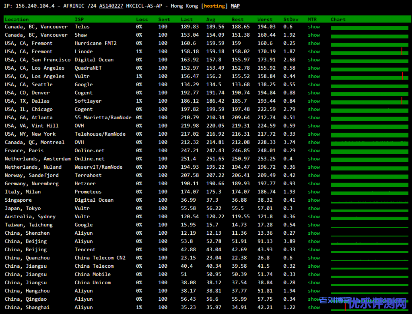Open the AS140227 link in header
Image resolution: width=412 pixels, height=314 pixels.
(111, 6)
